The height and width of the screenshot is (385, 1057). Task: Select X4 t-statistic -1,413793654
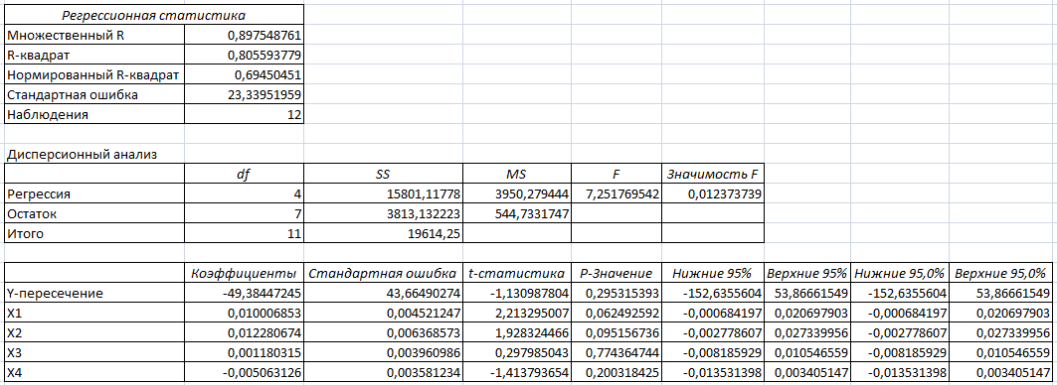(x=516, y=372)
